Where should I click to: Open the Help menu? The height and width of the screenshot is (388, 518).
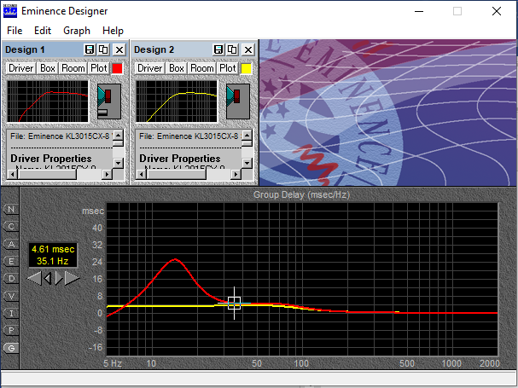[113, 31]
